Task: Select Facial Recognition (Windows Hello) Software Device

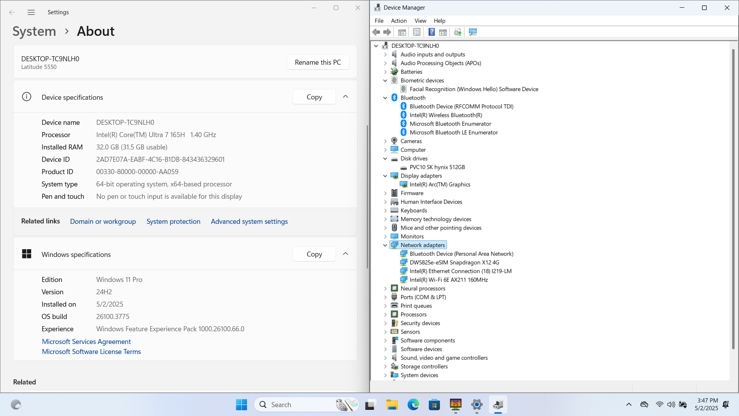Action: click(474, 89)
